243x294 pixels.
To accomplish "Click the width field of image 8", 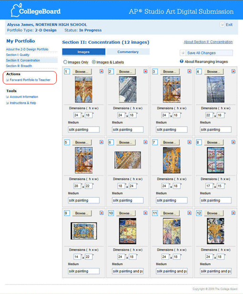I will (220, 186).
